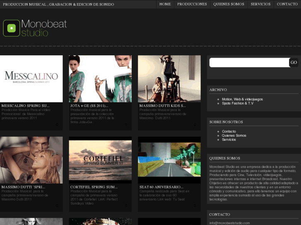Open the Jota + Ge fashion thumbnail
The image size is (301, 225).
[100, 79]
